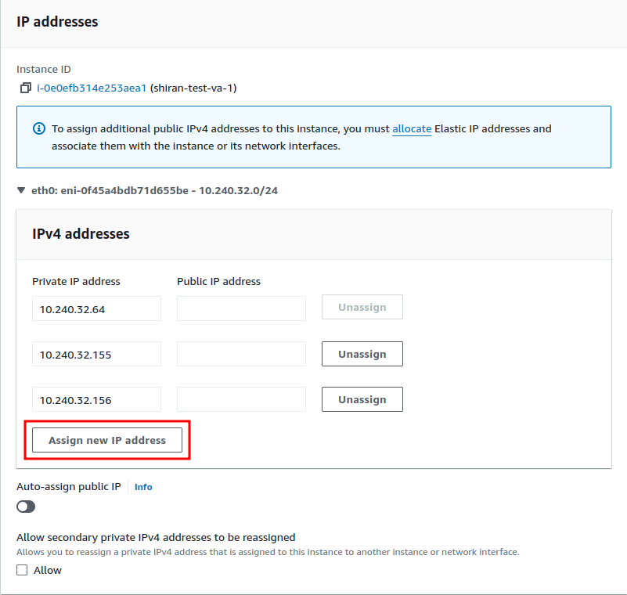
Task: Copy the instance ID with the copy icon
Action: click(x=26, y=88)
